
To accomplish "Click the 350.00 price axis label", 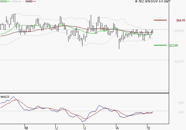I will point(179,31).
